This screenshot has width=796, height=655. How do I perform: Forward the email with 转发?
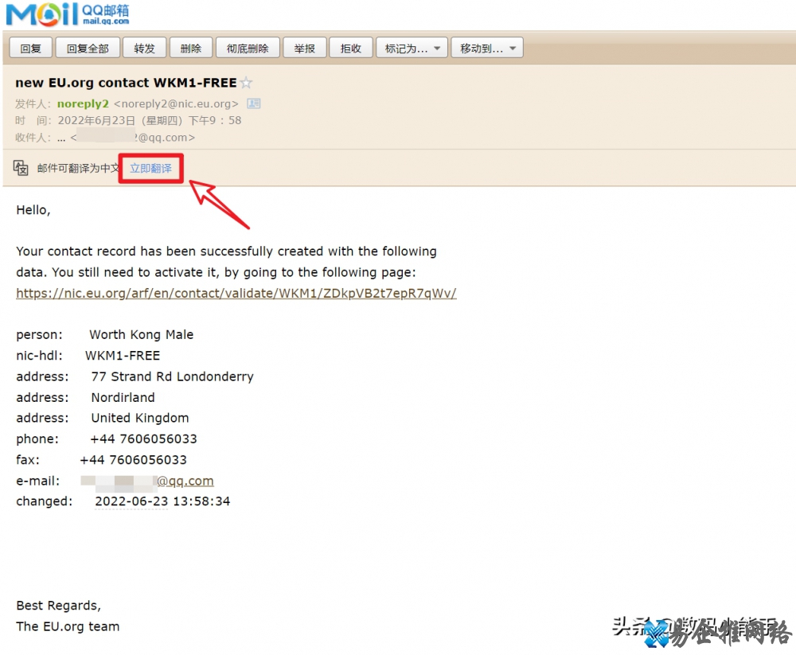click(144, 49)
